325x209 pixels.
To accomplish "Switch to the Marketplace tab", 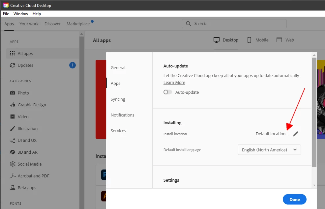I will click(x=78, y=24).
